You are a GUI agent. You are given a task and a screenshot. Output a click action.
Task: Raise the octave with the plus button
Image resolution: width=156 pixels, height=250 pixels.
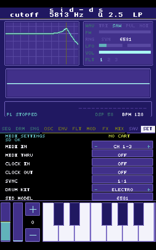tap(32, 209)
